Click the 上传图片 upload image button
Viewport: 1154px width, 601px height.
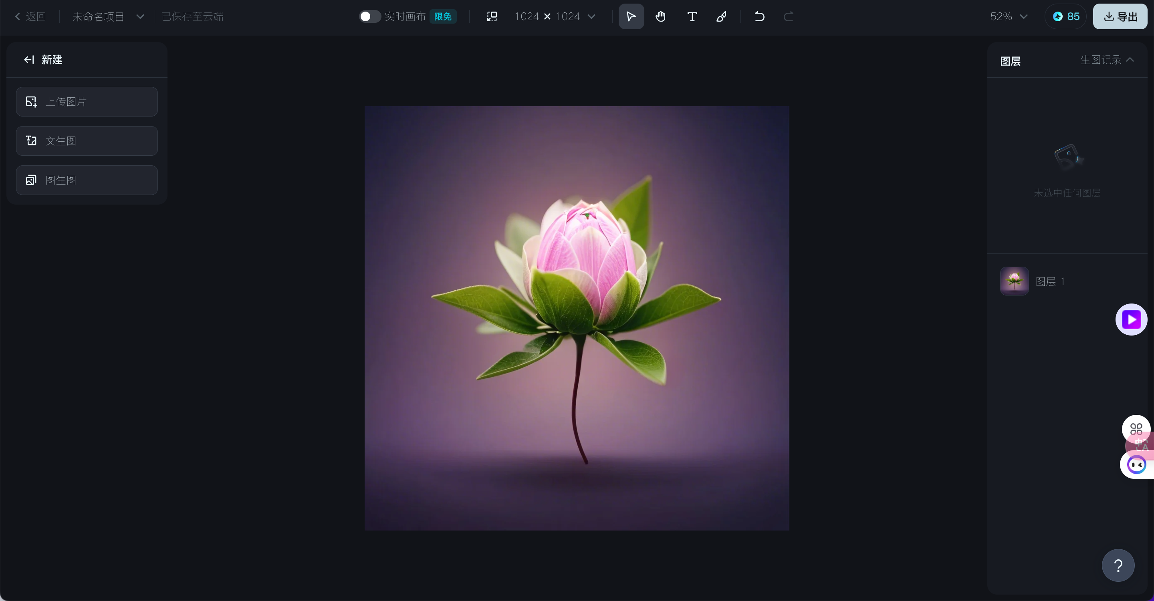coord(87,102)
